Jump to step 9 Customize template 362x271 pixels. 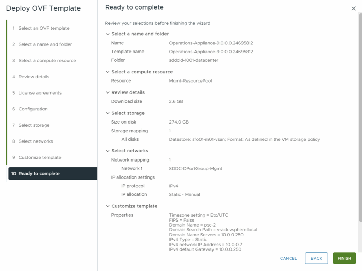pyautogui.click(x=40, y=157)
